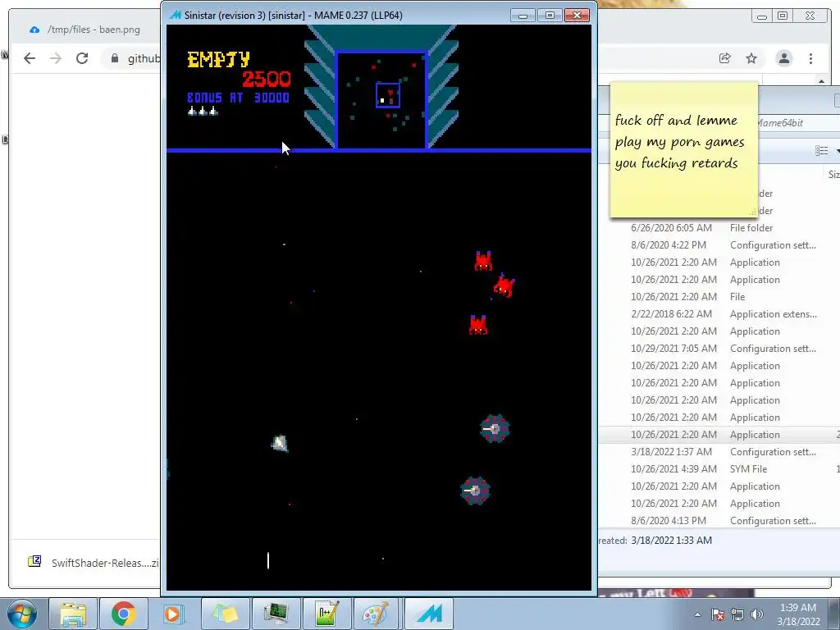Maximize the Sinistar MAME window
The height and width of the screenshot is (630, 840).
[x=549, y=15]
